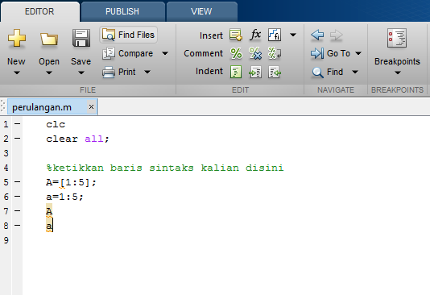Click the 'clear all;' code line
This screenshot has height=295, width=430.
(77, 139)
